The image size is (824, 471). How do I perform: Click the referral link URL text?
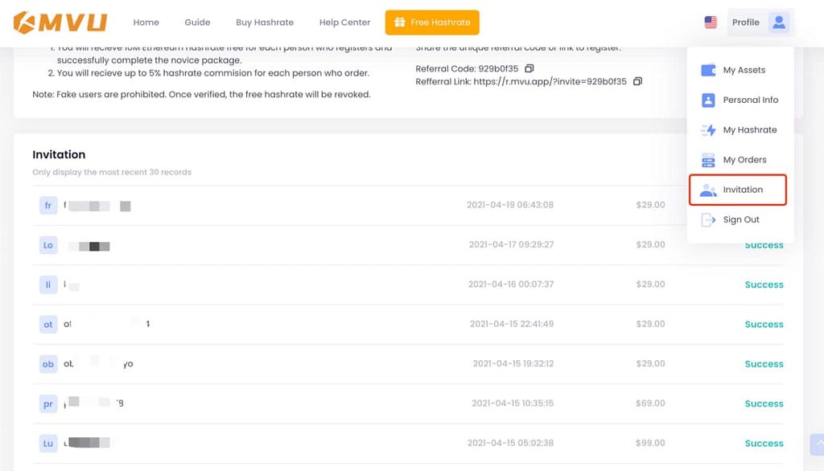click(550, 81)
